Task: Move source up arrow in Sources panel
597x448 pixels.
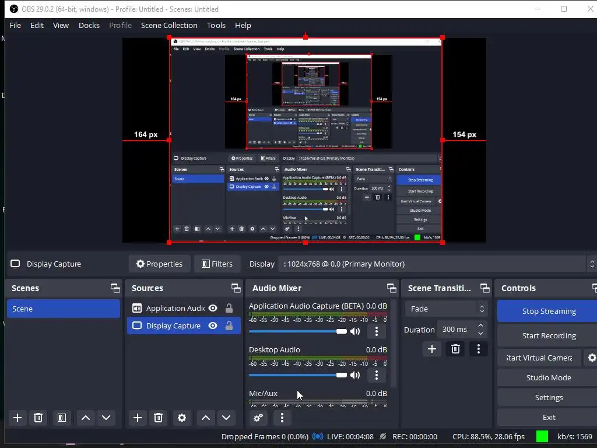Action: (x=206, y=418)
